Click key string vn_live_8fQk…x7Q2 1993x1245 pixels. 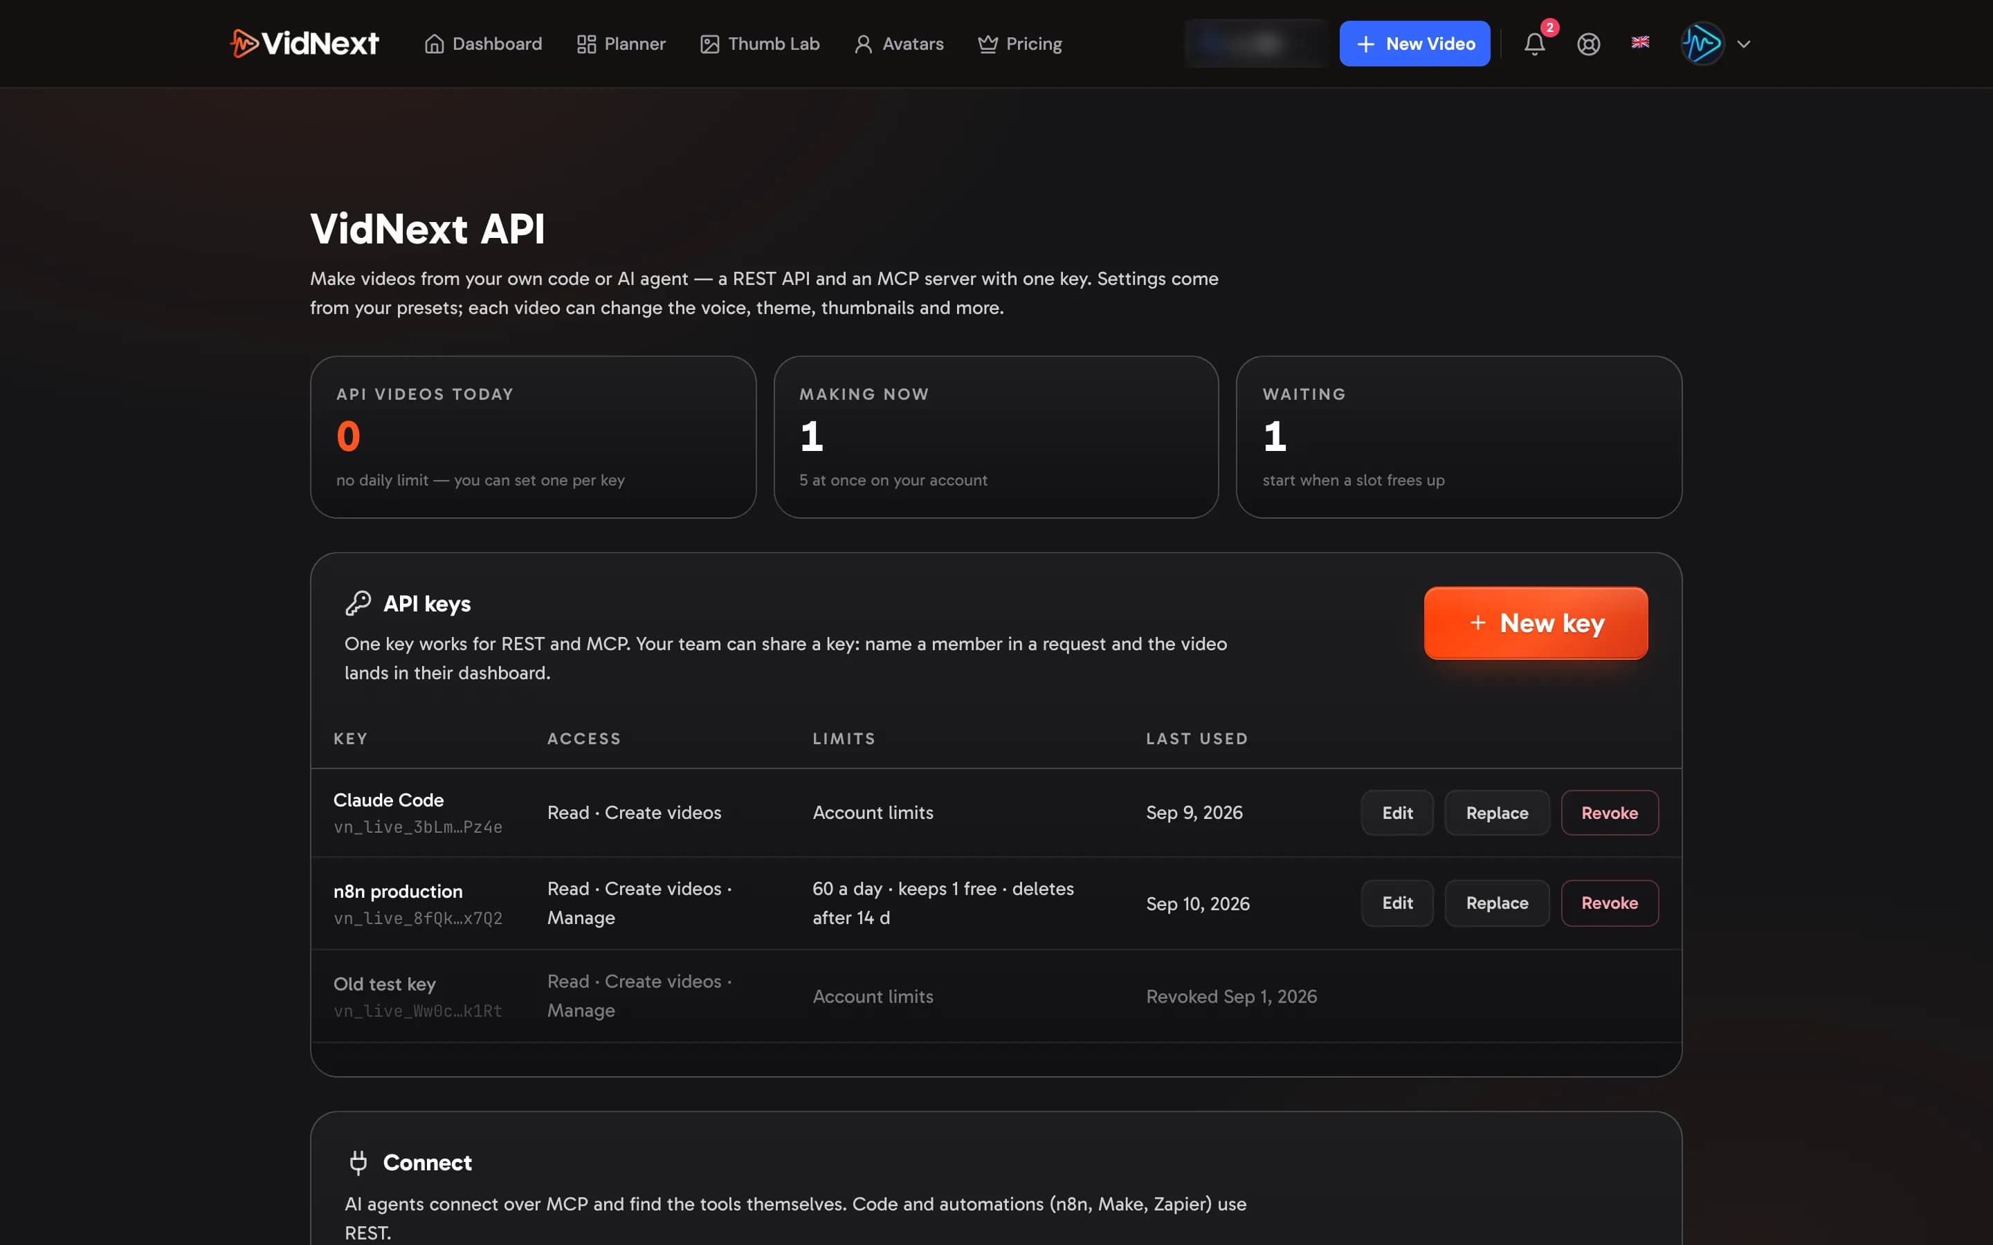point(417,918)
